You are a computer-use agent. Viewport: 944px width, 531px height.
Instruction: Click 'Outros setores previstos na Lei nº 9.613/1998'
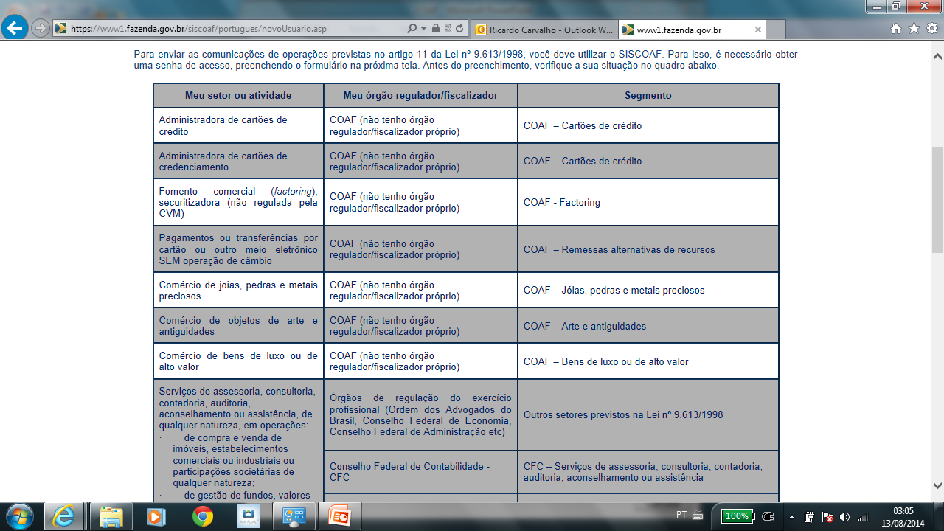(648, 415)
